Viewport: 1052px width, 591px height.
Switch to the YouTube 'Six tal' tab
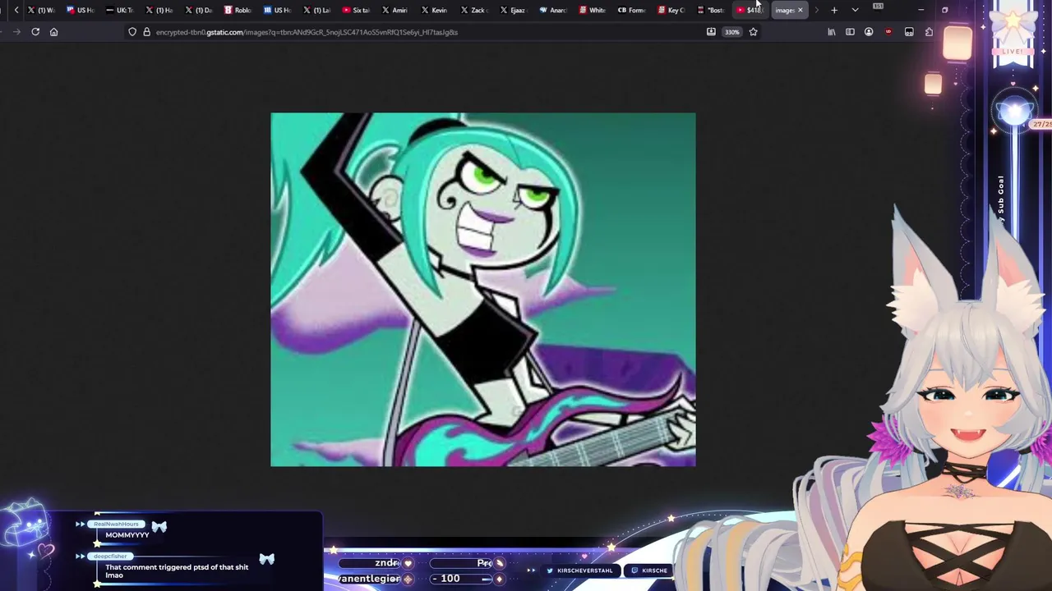point(357,10)
